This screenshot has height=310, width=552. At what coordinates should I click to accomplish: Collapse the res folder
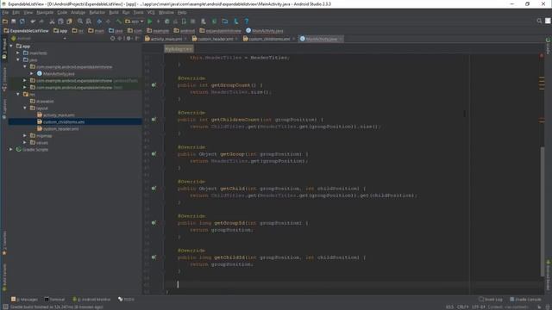tap(18, 94)
